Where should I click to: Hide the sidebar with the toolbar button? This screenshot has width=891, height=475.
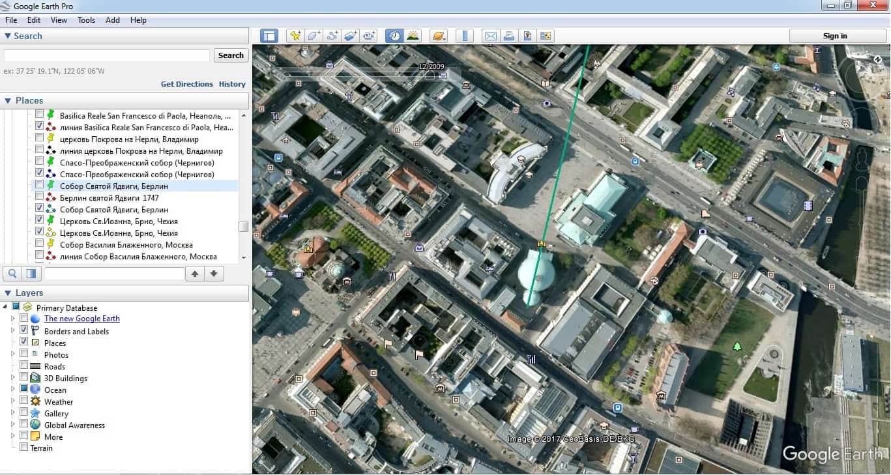tap(269, 36)
